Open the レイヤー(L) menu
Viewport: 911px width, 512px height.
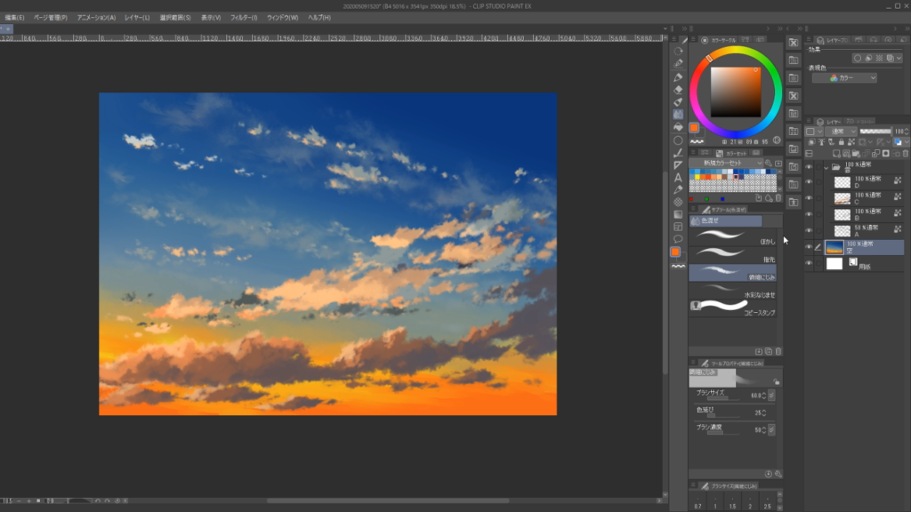pyautogui.click(x=137, y=18)
